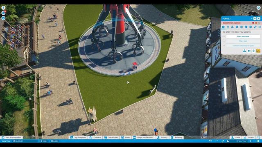This screenshot has width=262, height=147.
Task: Click the yellow icon in the ride panel
Action: click(x=258, y=51)
